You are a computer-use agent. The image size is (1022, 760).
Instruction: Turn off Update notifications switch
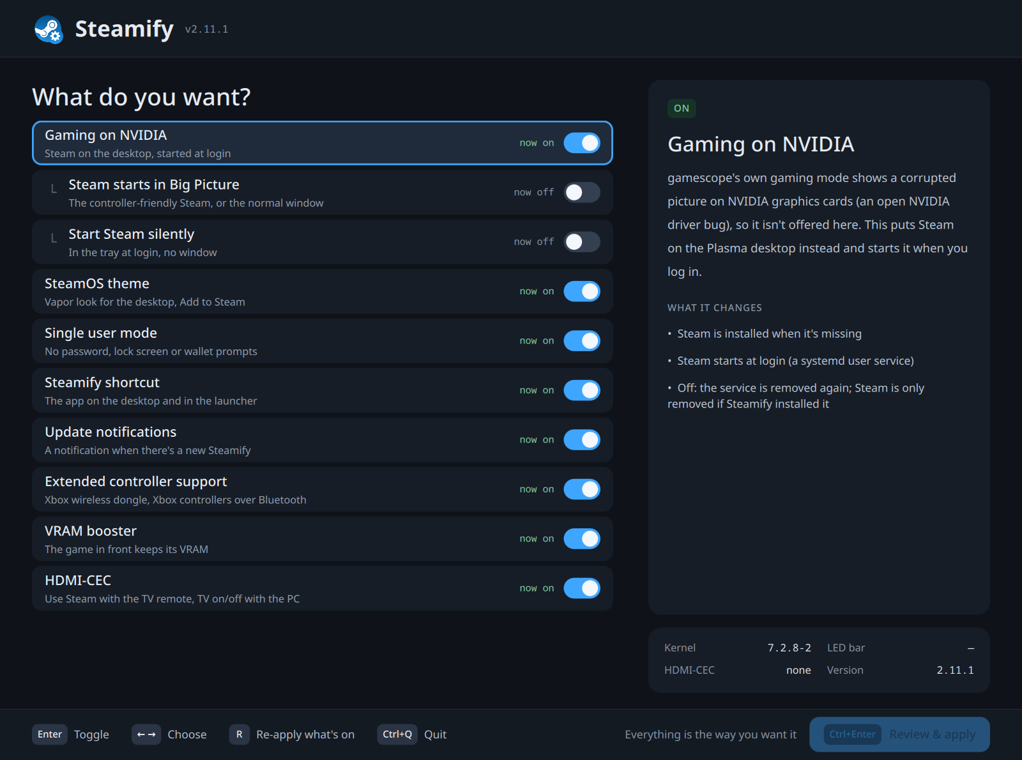[x=582, y=440]
